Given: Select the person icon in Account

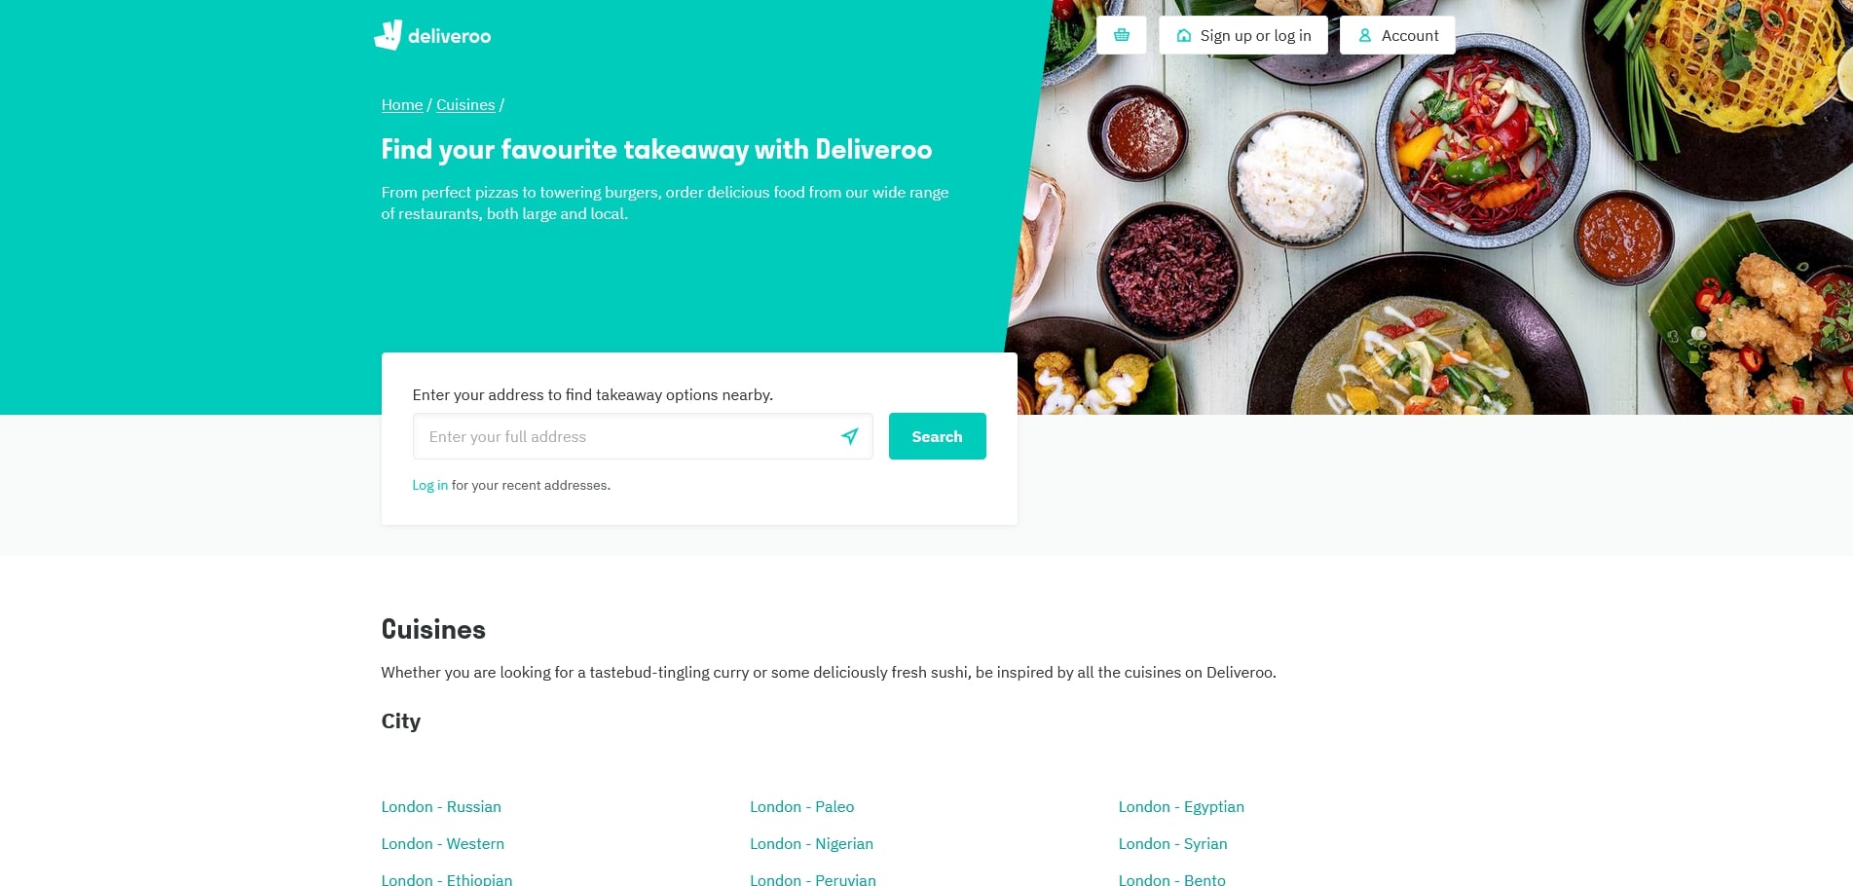Looking at the screenshot, I should (1363, 35).
